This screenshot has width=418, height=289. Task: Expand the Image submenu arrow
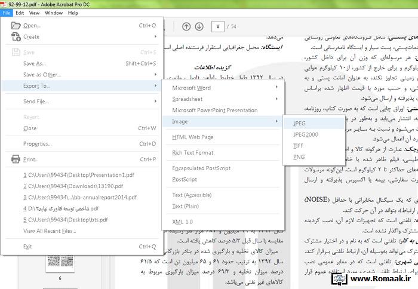[x=276, y=121]
